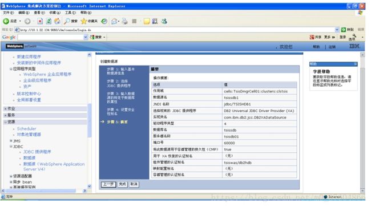
Task: Expand the 服务 navigation section
Action: (x=6, y=115)
